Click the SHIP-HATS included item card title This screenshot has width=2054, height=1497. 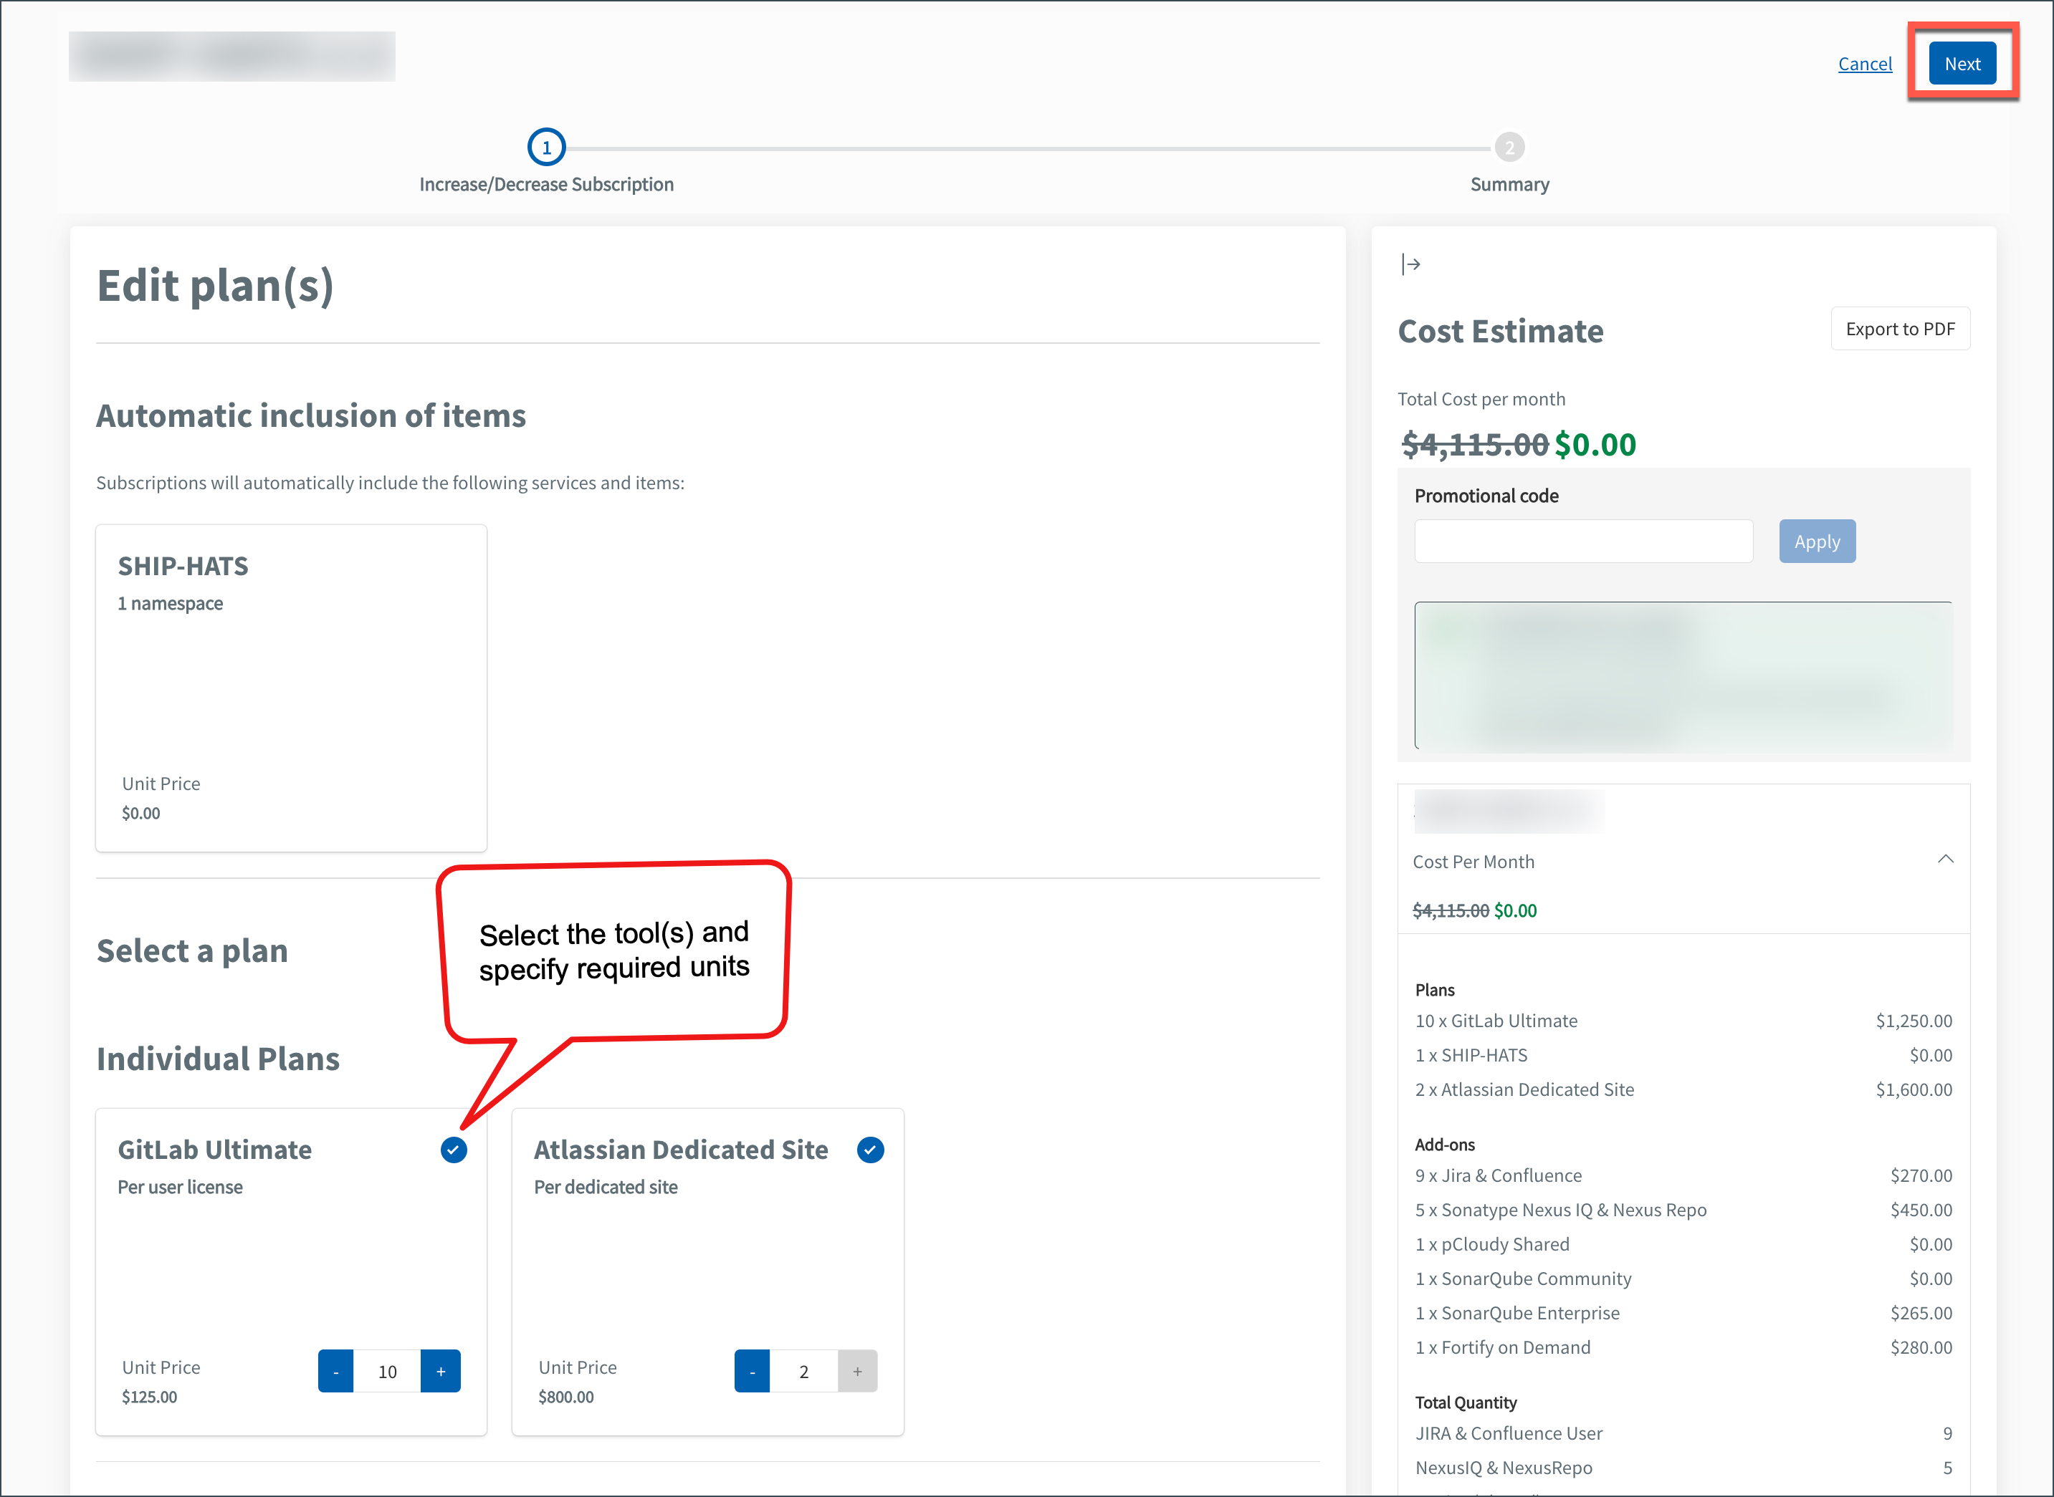point(183,565)
